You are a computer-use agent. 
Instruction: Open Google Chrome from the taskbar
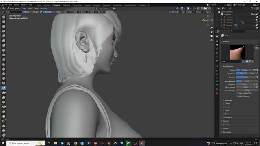tap(76, 143)
